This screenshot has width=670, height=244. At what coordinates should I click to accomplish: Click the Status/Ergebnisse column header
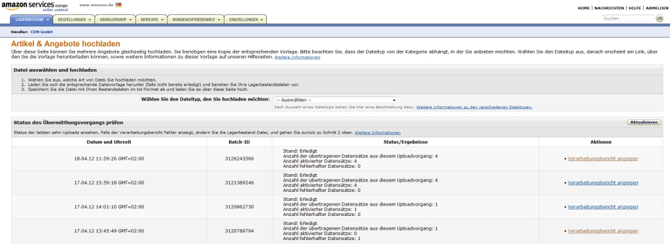(405, 142)
